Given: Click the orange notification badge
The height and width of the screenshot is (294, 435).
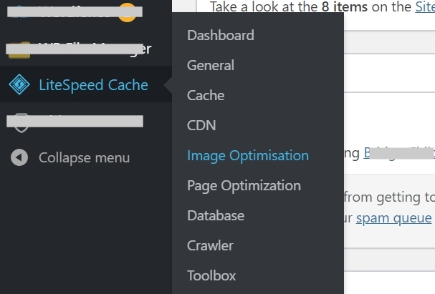Looking at the screenshot, I should point(127,11).
